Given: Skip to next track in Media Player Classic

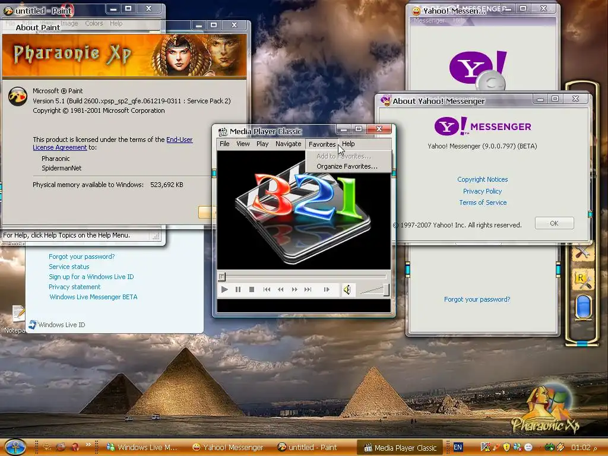Looking at the screenshot, I should [x=308, y=289].
